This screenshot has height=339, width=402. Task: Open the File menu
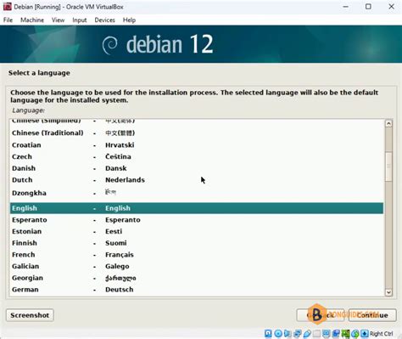[x=8, y=20]
